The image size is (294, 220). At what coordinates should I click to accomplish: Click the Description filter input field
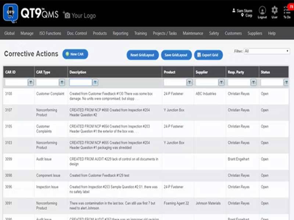(x=80, y=82)
